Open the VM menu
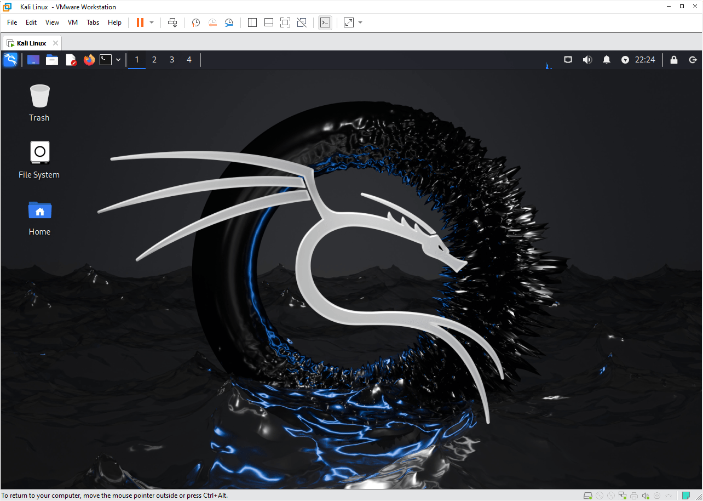703x501 pixels. coord(73,22)
